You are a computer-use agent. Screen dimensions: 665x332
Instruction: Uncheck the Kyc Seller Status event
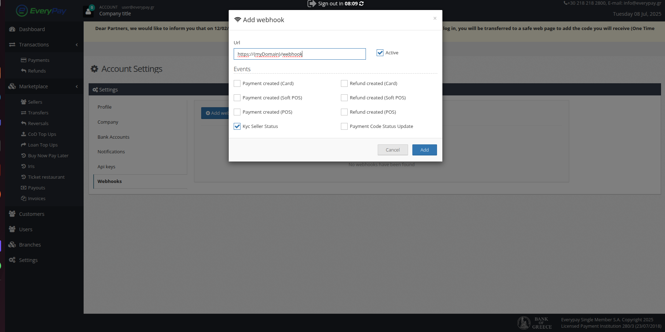(x=237, y=126)
